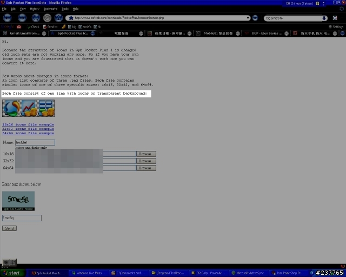Open Google toolbar Settings
This screenshot has height=277, width=346.
(x=336, y=27)
